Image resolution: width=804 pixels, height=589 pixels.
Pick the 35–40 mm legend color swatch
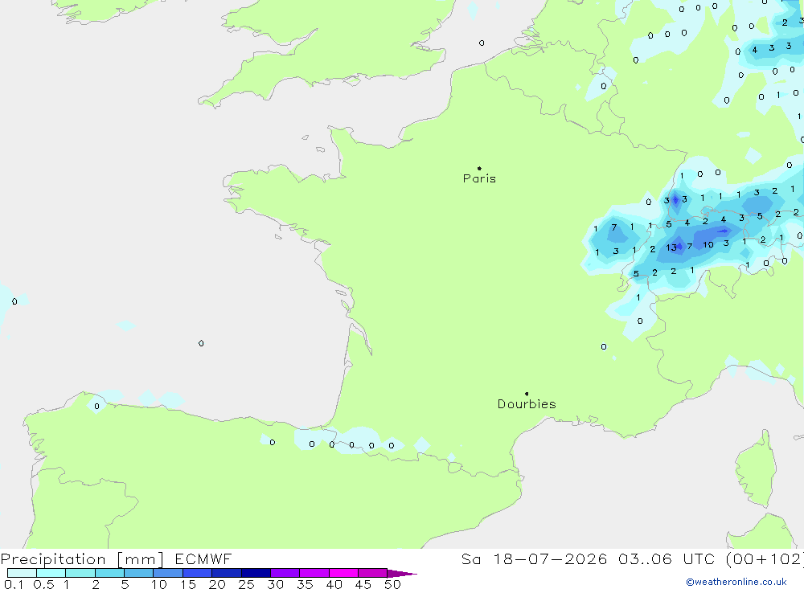[314, 573]
